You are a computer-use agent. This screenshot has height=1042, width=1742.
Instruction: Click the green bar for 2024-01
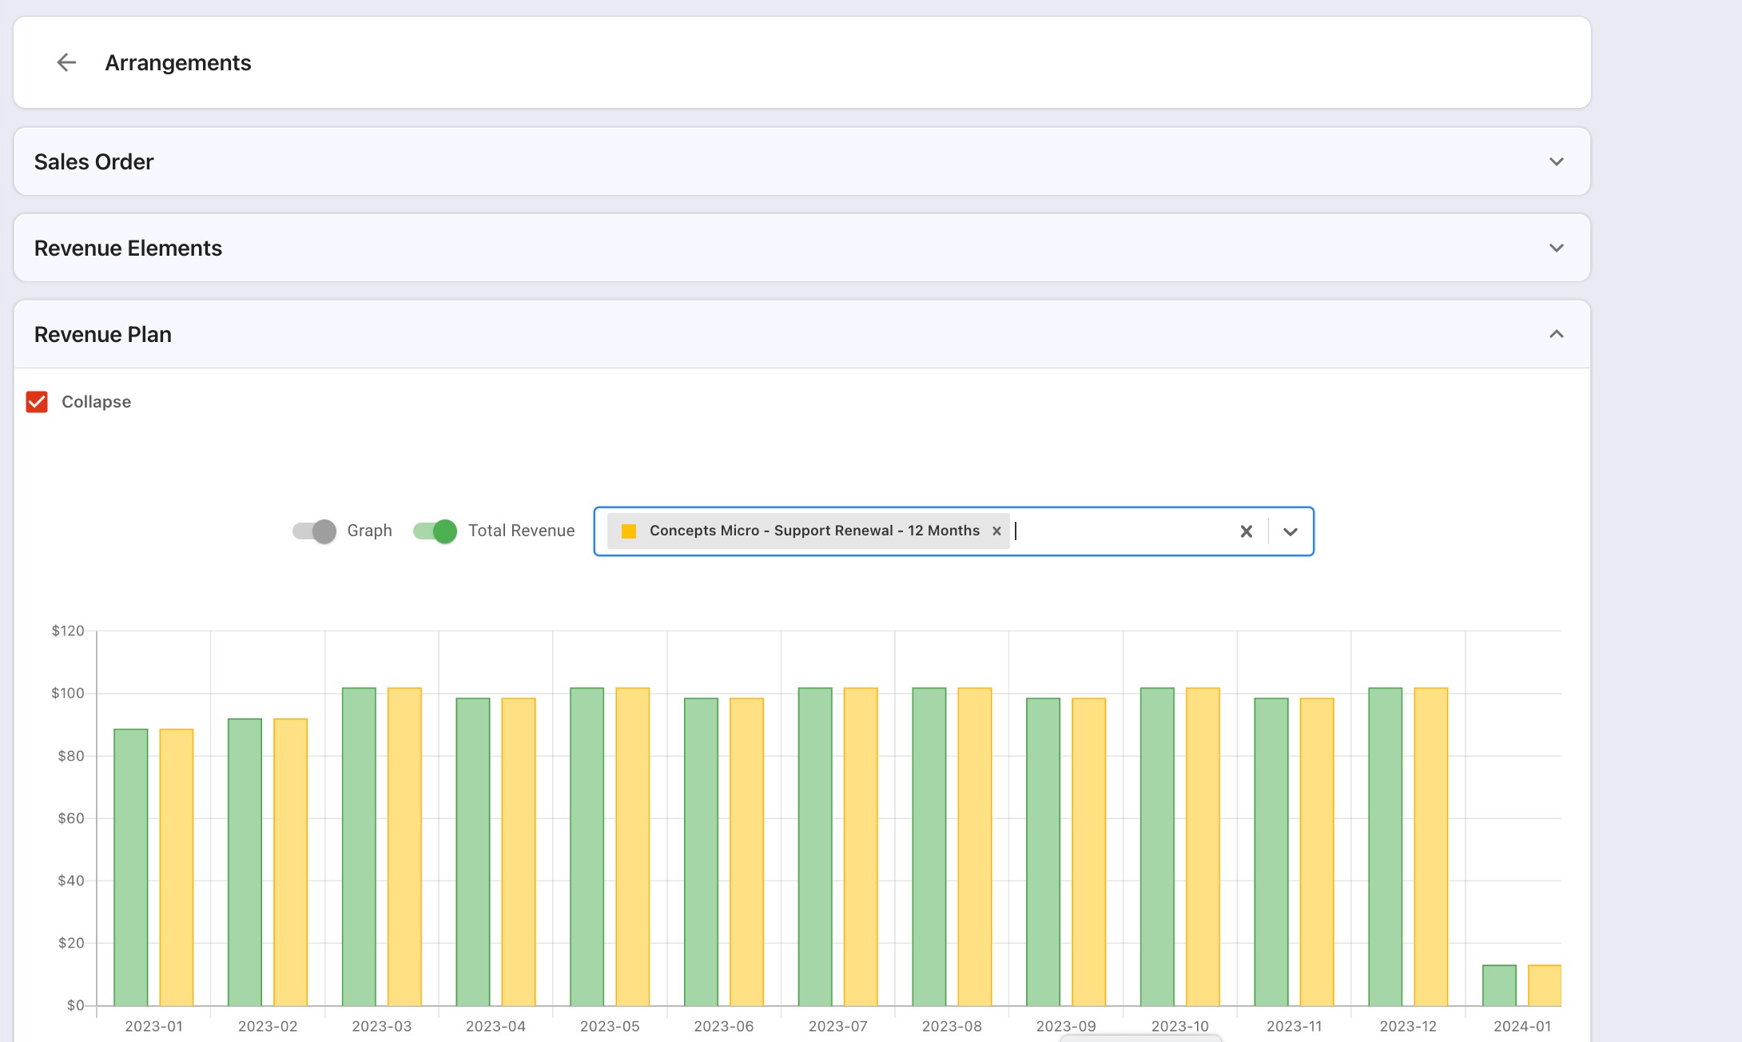click(1499, 985)
